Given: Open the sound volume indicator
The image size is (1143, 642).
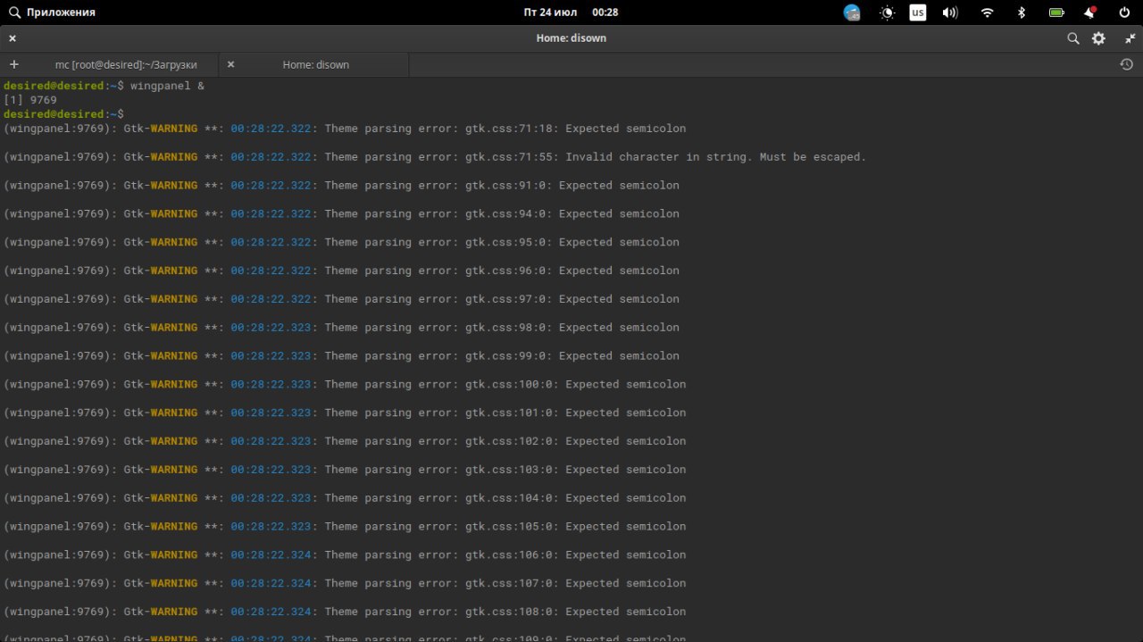Looking at the screenshot, I should (950, 13).
